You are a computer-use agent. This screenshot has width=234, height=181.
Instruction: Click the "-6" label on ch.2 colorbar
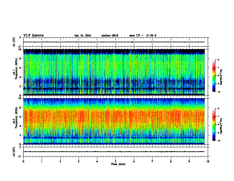(218, 109)
